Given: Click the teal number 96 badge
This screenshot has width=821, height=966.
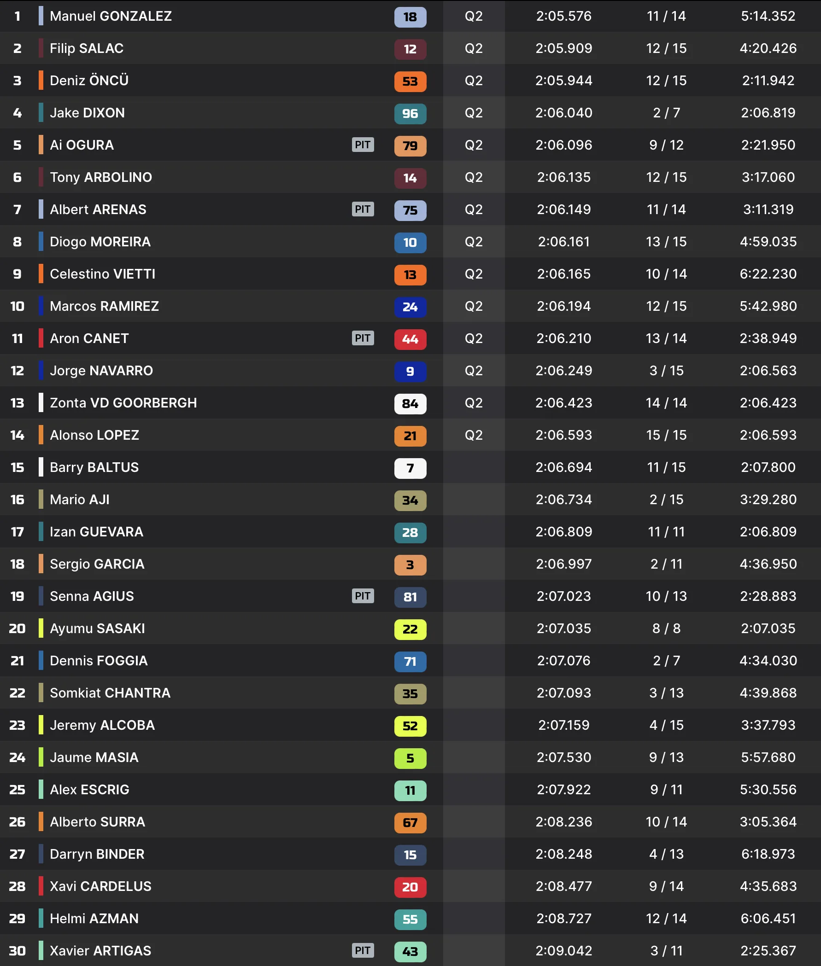Looking at the screenshot, I should (x=410, y=114).
